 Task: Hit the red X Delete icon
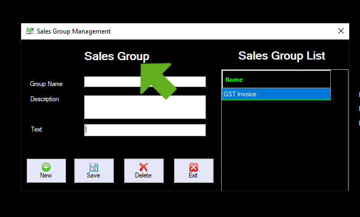(x=143, y=167)
